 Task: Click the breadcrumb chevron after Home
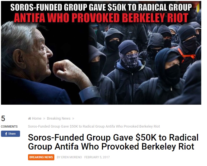pyautogui.click(x=44, y=119)
